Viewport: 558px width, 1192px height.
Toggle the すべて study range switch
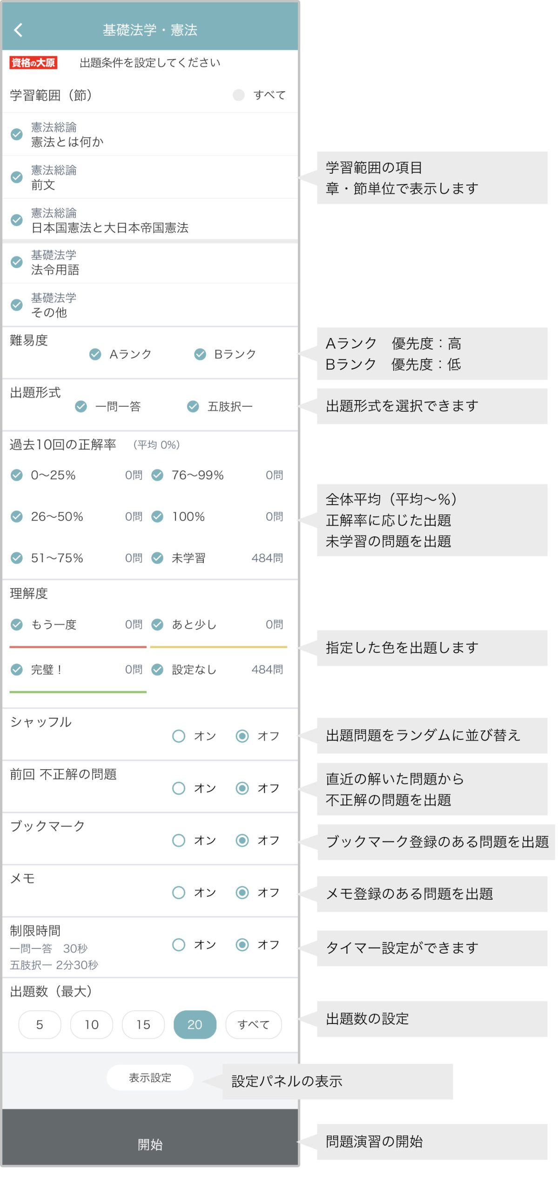238,95
